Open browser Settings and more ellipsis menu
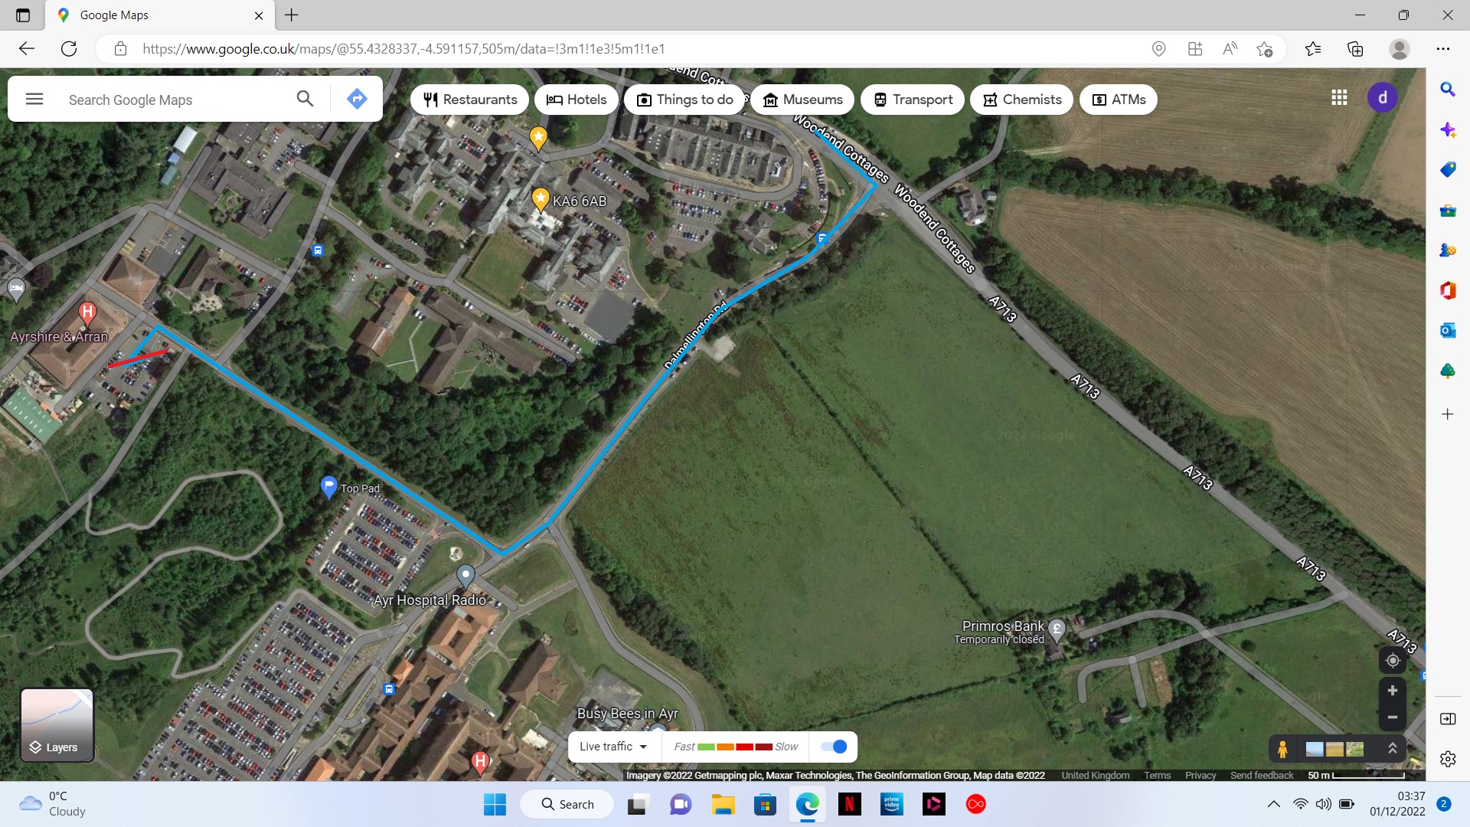Screen dimensions: 1470x827 click(1443, 49)
